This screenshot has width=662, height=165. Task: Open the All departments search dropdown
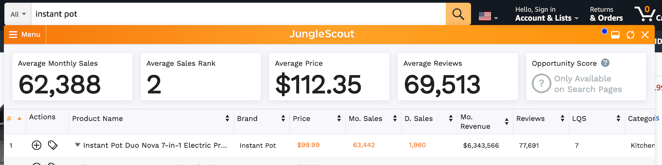coord(18,14)
